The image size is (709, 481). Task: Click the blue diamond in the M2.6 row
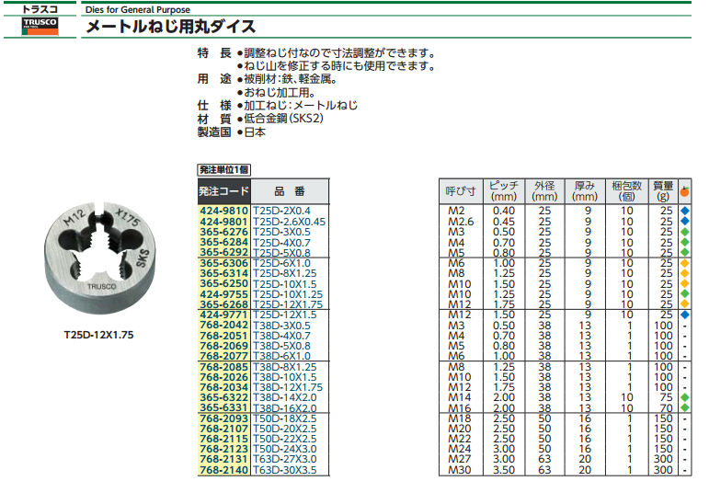pos(685,222)
